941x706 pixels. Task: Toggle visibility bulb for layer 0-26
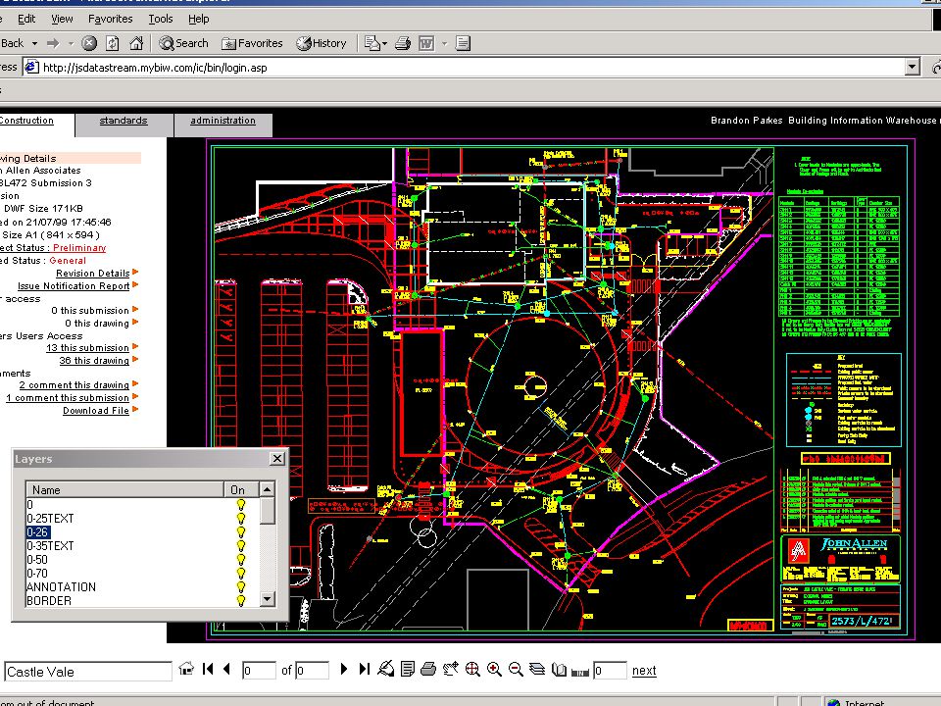tap(241, 531)
